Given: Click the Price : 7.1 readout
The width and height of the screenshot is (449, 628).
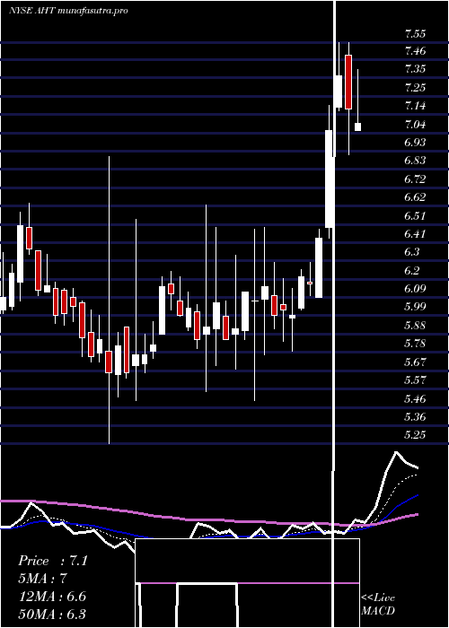Looking at the screenshot, I should coord(53,561).
